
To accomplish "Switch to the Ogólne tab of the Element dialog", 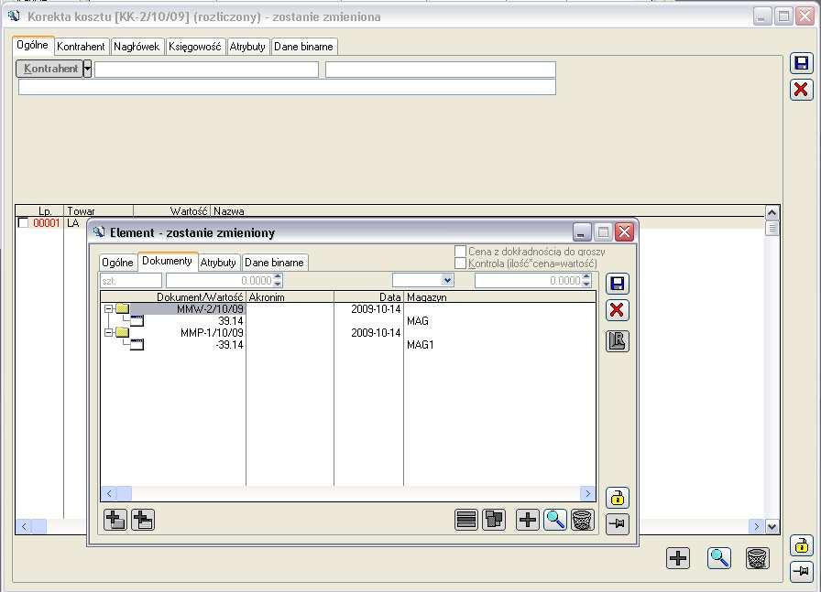I will (x=118, y=263).
